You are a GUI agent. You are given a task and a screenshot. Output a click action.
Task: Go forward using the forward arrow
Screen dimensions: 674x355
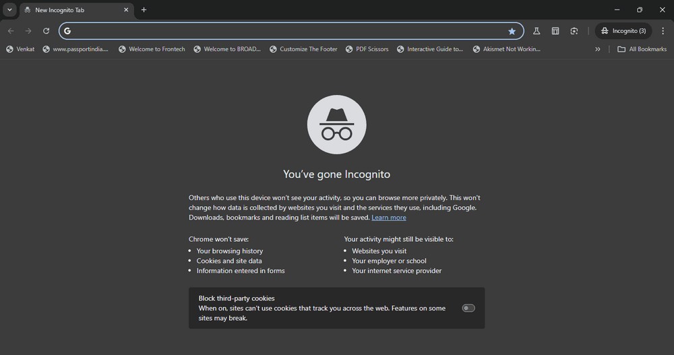click(x=28, y=31)
